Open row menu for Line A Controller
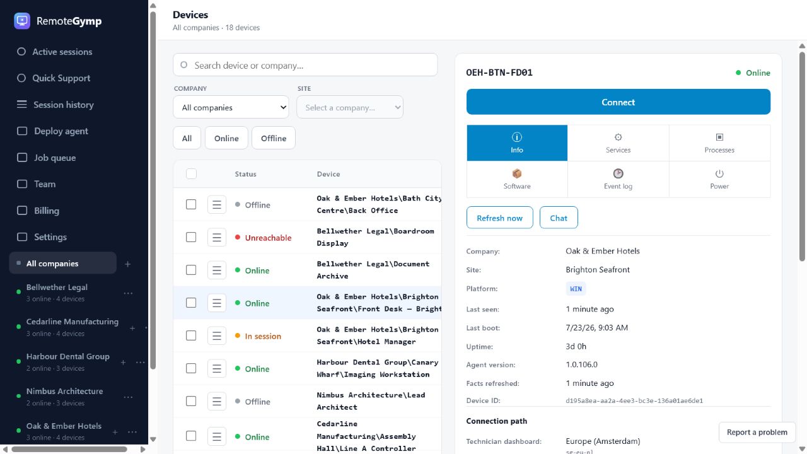The height and width of the screenshot is (454, 807). [x=217, y=436]
